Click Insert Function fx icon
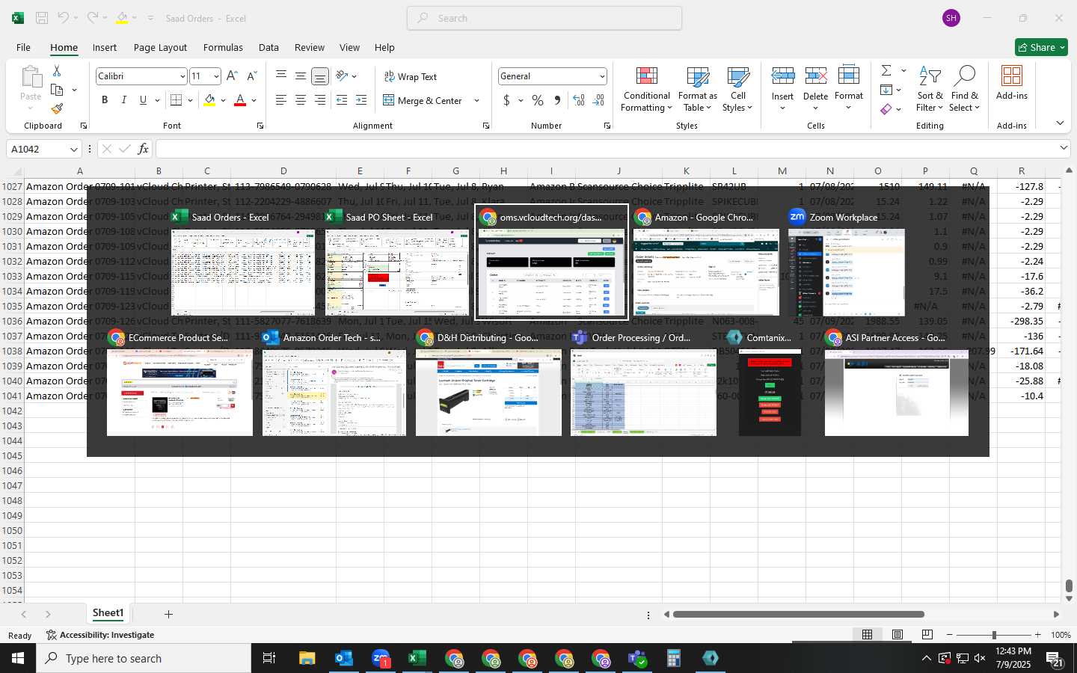The image size is (1077, 673). click(143, 149)
